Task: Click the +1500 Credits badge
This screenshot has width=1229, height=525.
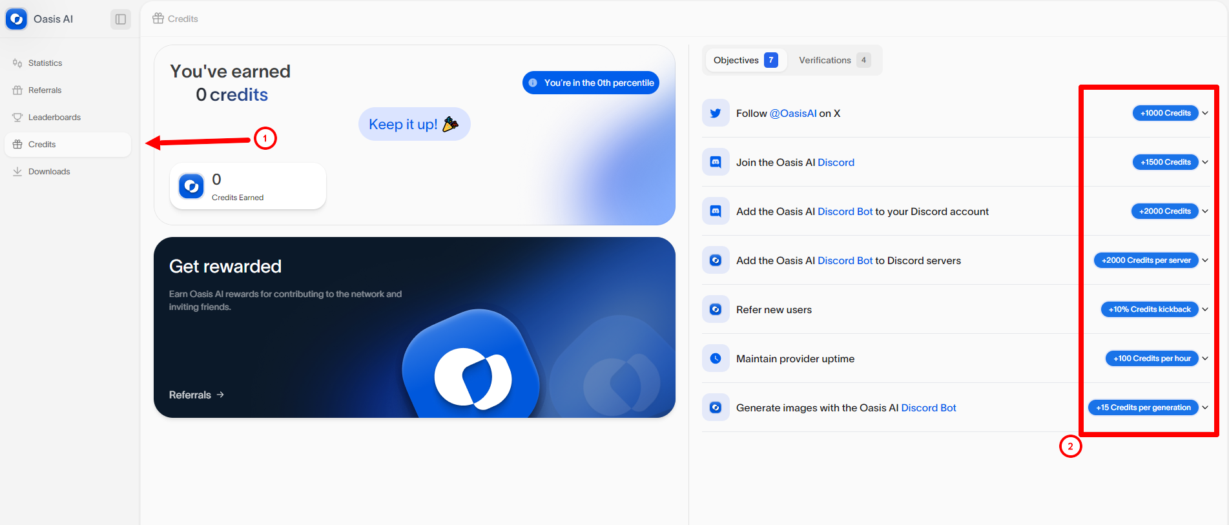Action: tap(1165, 162)
